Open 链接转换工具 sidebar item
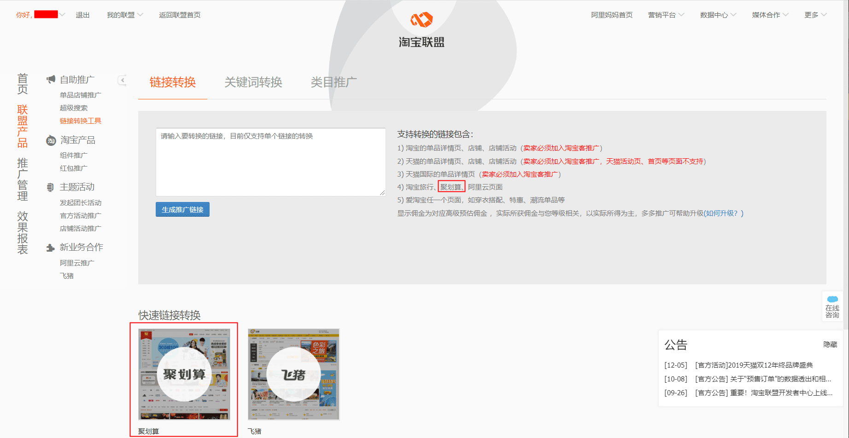 81,121
